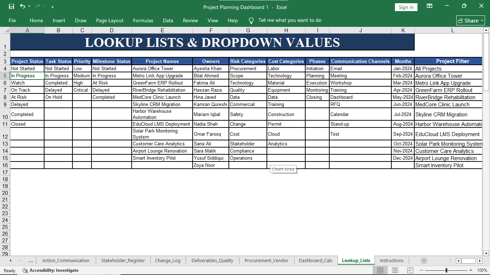Switch to Page Break Preview
The height and width of the screenshot is (275, 490).
coord(410,270)
